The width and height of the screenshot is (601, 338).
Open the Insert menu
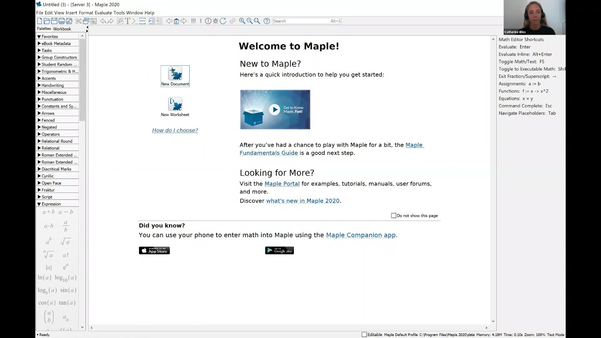[71, 13]
